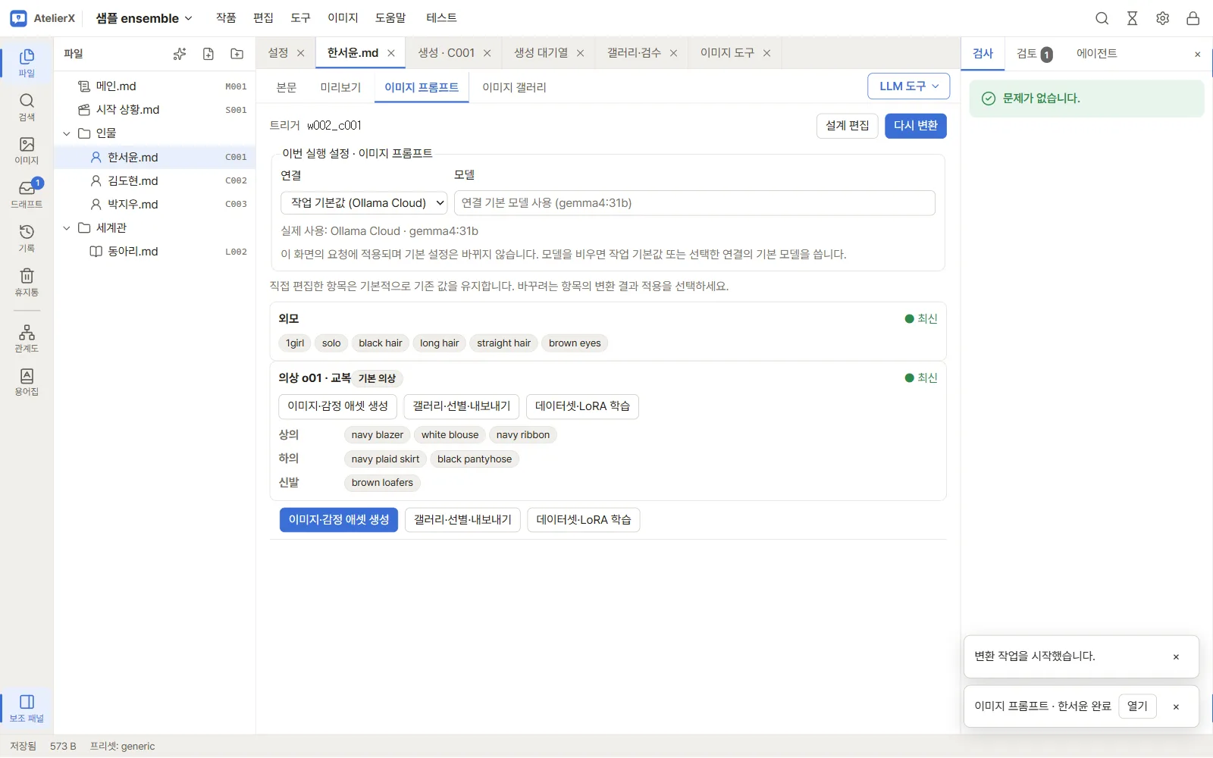Click bottom 데이터셋·LoRA 학습 button
Image resolution: width=1213 pixels, height=758 pixels.
click(x=584, y=520)
